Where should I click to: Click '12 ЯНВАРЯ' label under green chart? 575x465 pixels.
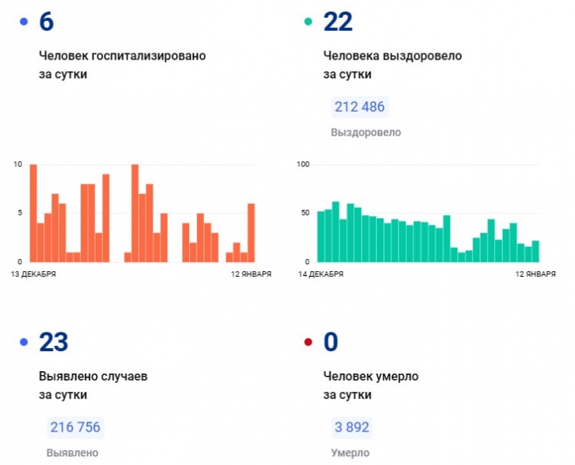pos(534,274)
